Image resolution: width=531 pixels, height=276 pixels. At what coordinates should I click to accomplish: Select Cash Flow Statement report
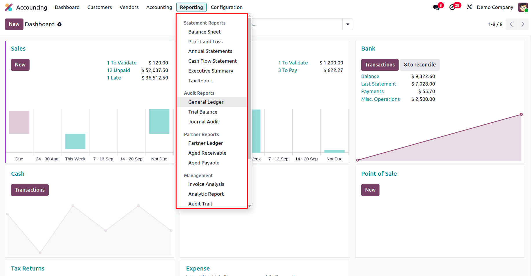pos(213,61)
